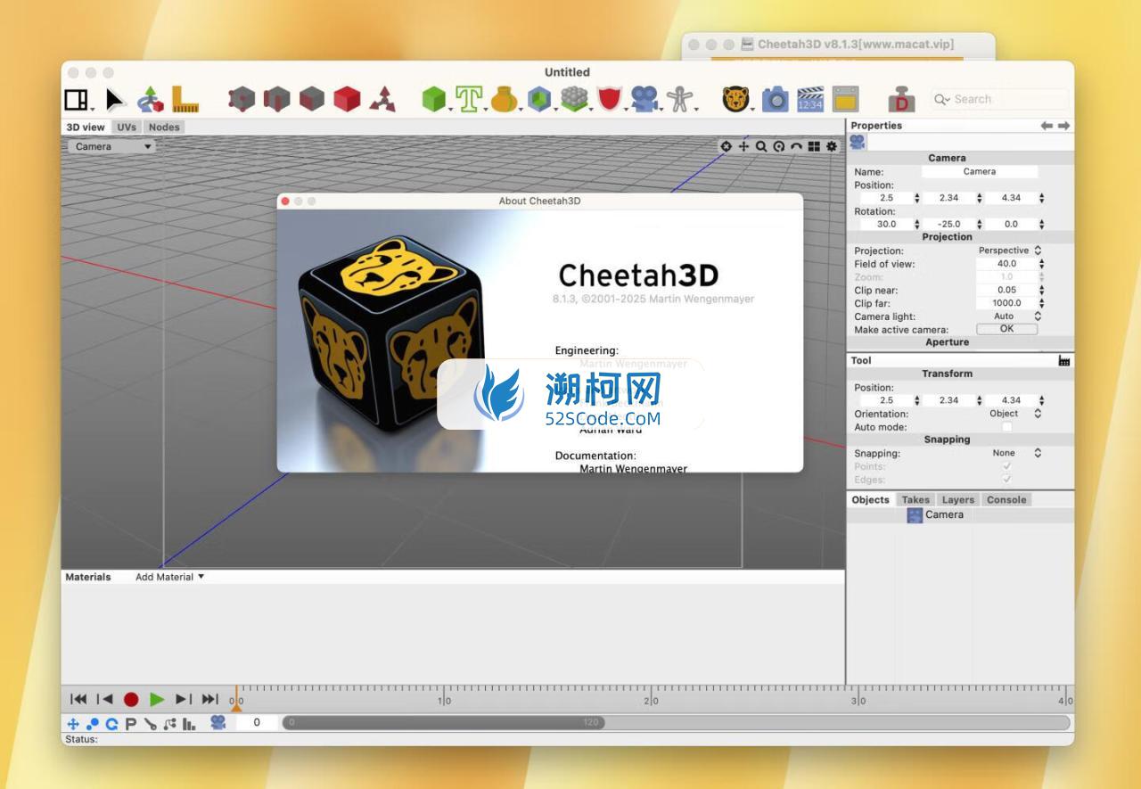Jump to the timeline end button
Viewport: 1141px width, 789px height.
(210, 700)
